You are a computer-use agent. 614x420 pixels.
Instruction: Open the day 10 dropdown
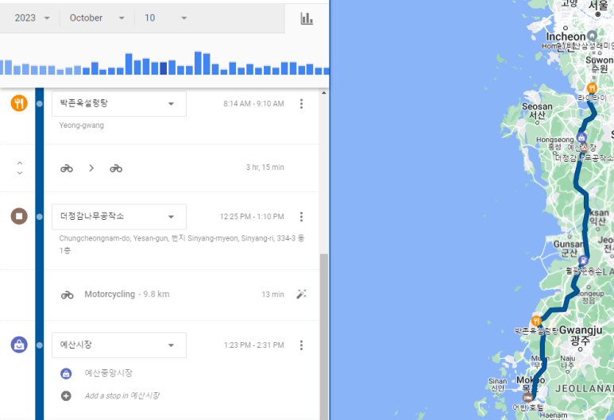pos(165,18)
